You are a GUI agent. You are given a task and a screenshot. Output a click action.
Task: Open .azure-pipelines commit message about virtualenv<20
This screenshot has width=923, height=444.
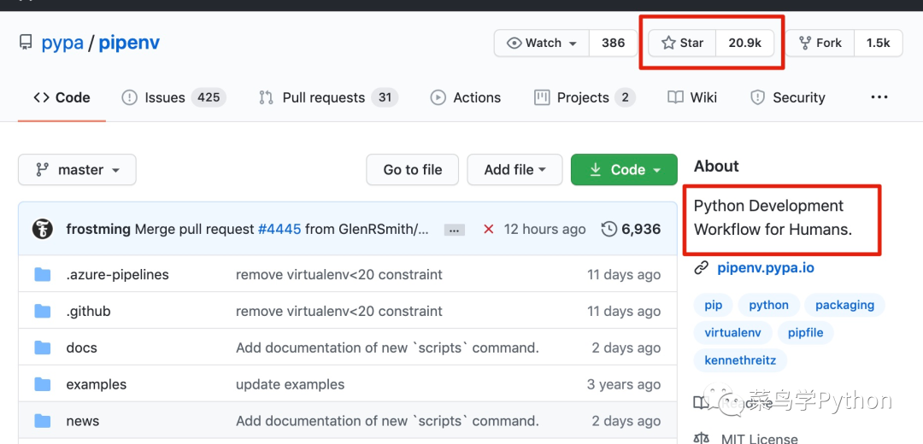click(x=339, y=275)
